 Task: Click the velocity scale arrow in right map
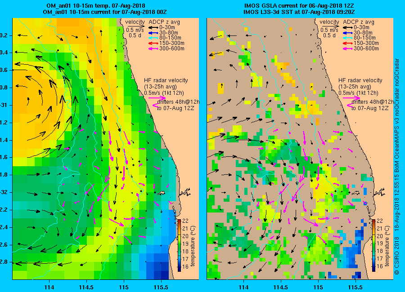tap(331, 26)
